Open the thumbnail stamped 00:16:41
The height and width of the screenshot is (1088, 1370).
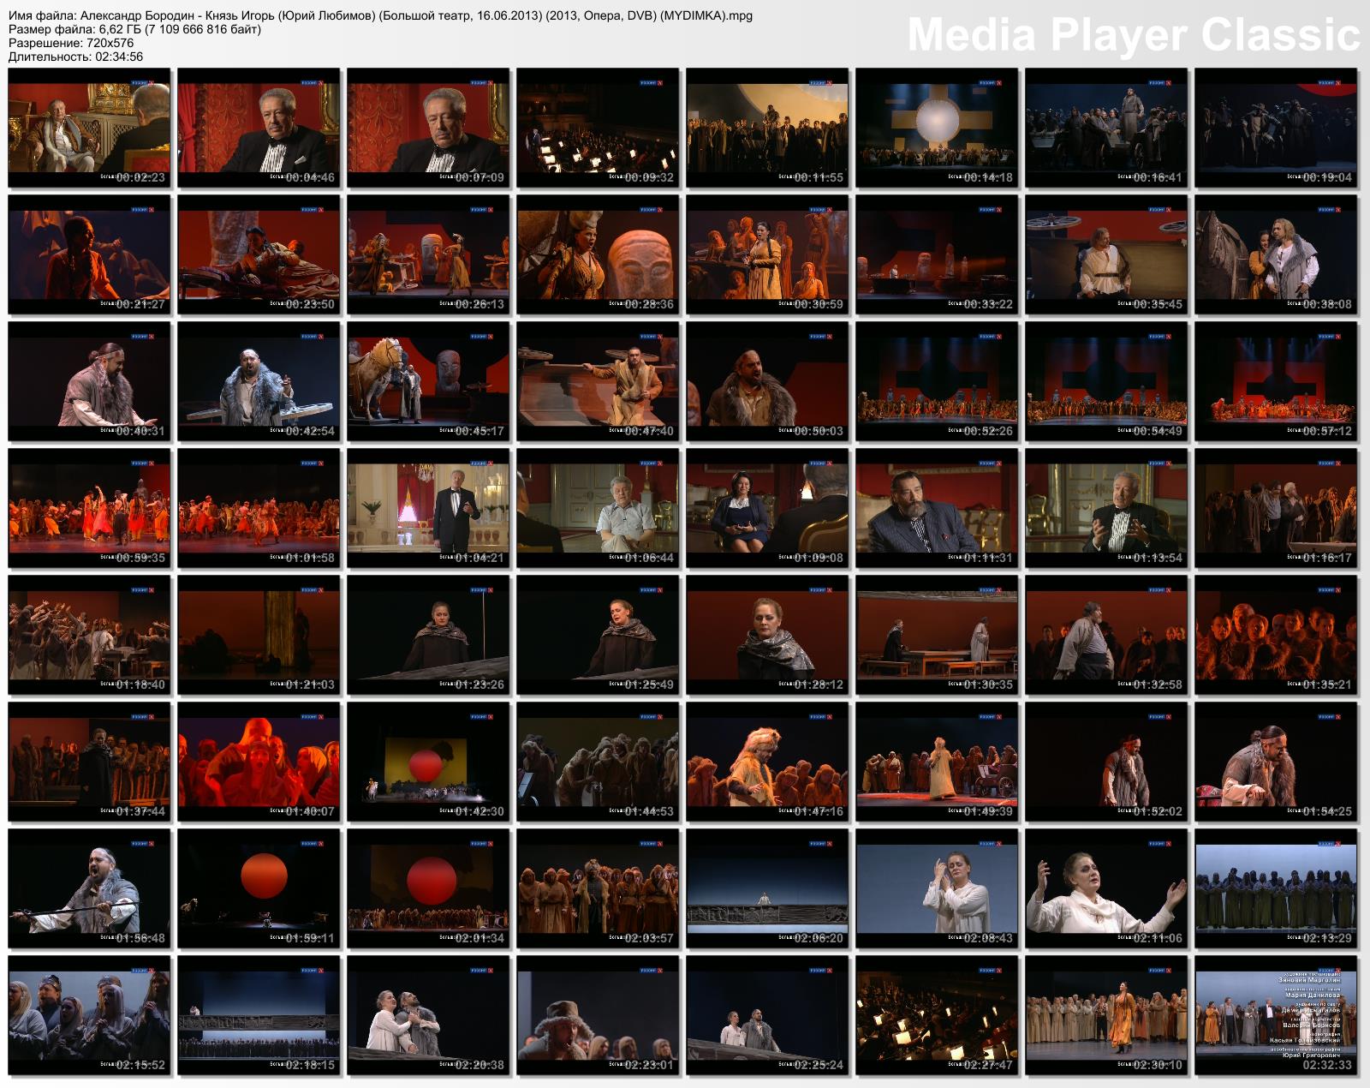pos(1106,129)
